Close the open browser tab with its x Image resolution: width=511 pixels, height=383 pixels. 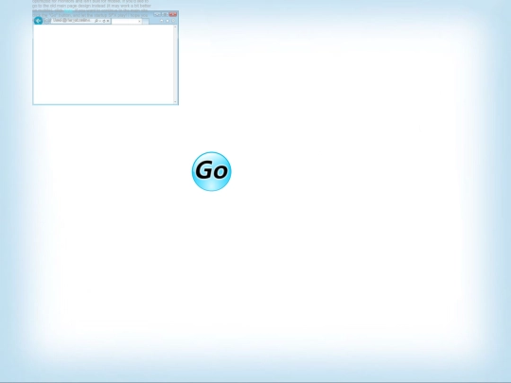coord(139,21)
